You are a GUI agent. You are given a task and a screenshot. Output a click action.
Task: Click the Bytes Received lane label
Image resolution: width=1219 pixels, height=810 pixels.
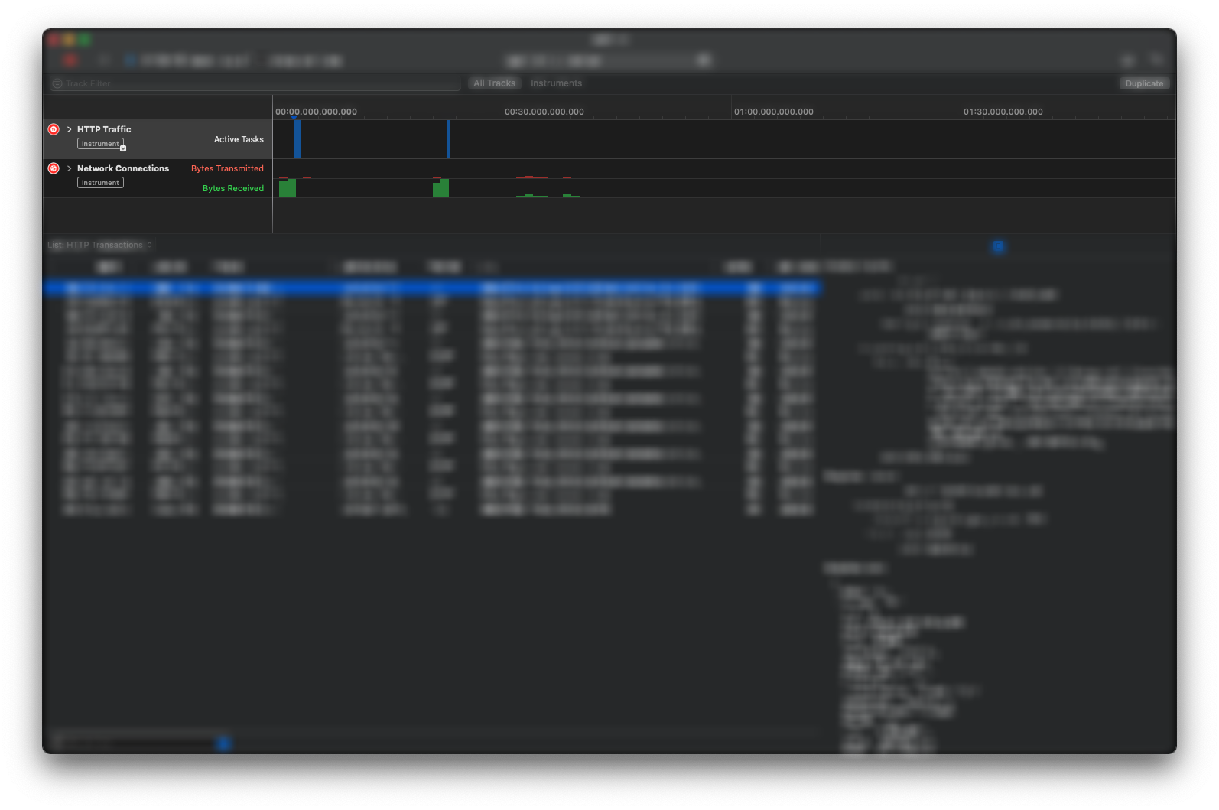click(x=233, y=188)
